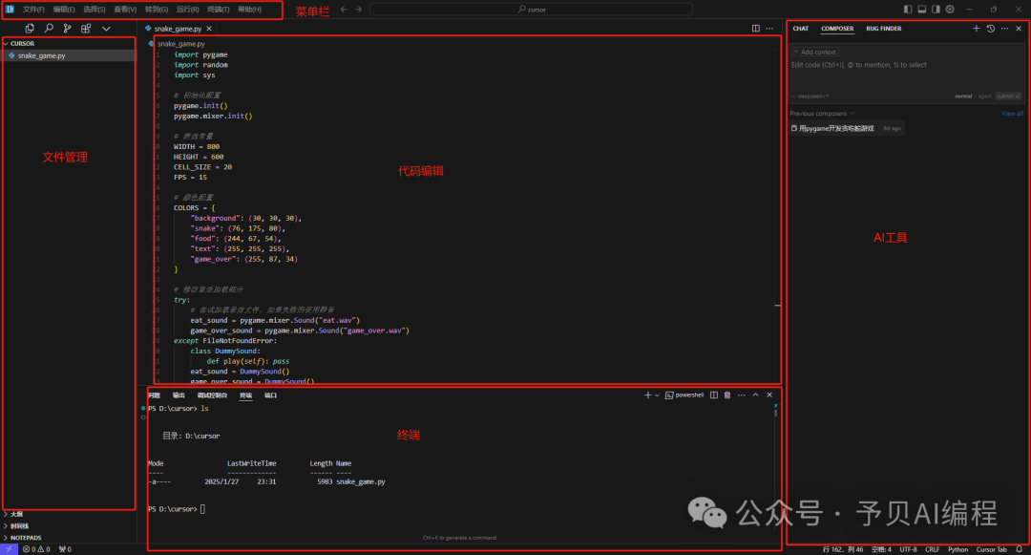The image size is (1031, 555).
Task: Open the 转到(G) menu
Action: (x=157, y=10)
